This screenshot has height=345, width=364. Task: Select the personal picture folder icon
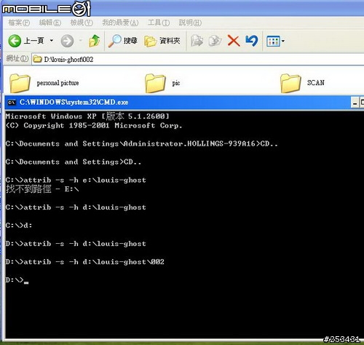tap(20, 83)
